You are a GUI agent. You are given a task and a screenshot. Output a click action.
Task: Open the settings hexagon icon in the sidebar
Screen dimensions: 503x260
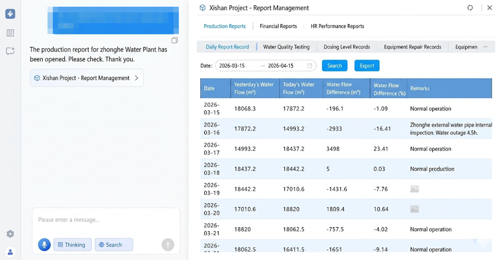[x=10, y=234]
